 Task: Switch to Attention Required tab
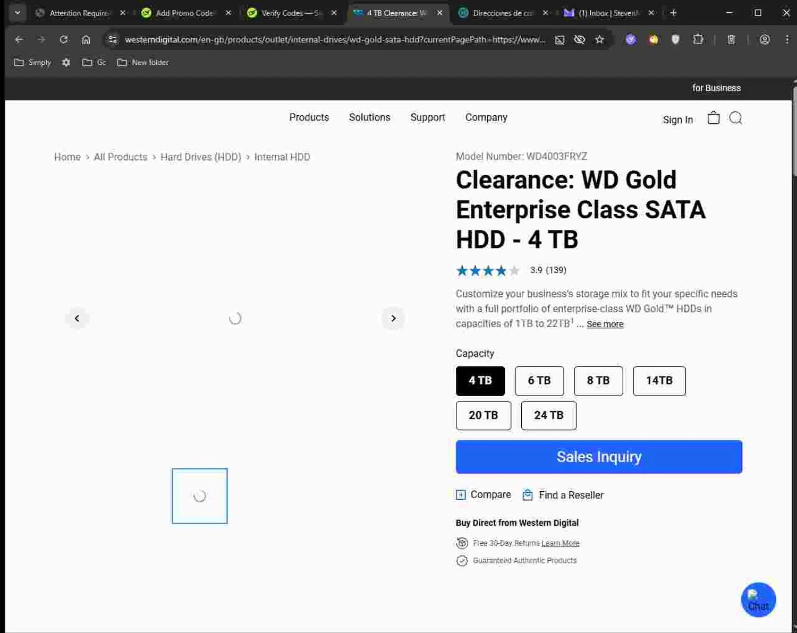(79, 13)
